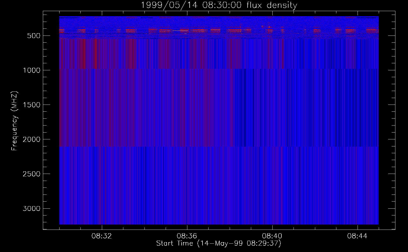Click the 'Start Time (14-May-99 08:29:37)' label
The height and width of the screenshot is (252, 408).
tap(219, 243)
